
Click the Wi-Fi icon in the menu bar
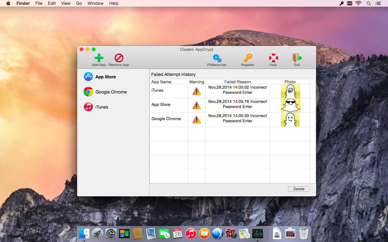pos(359,3)
